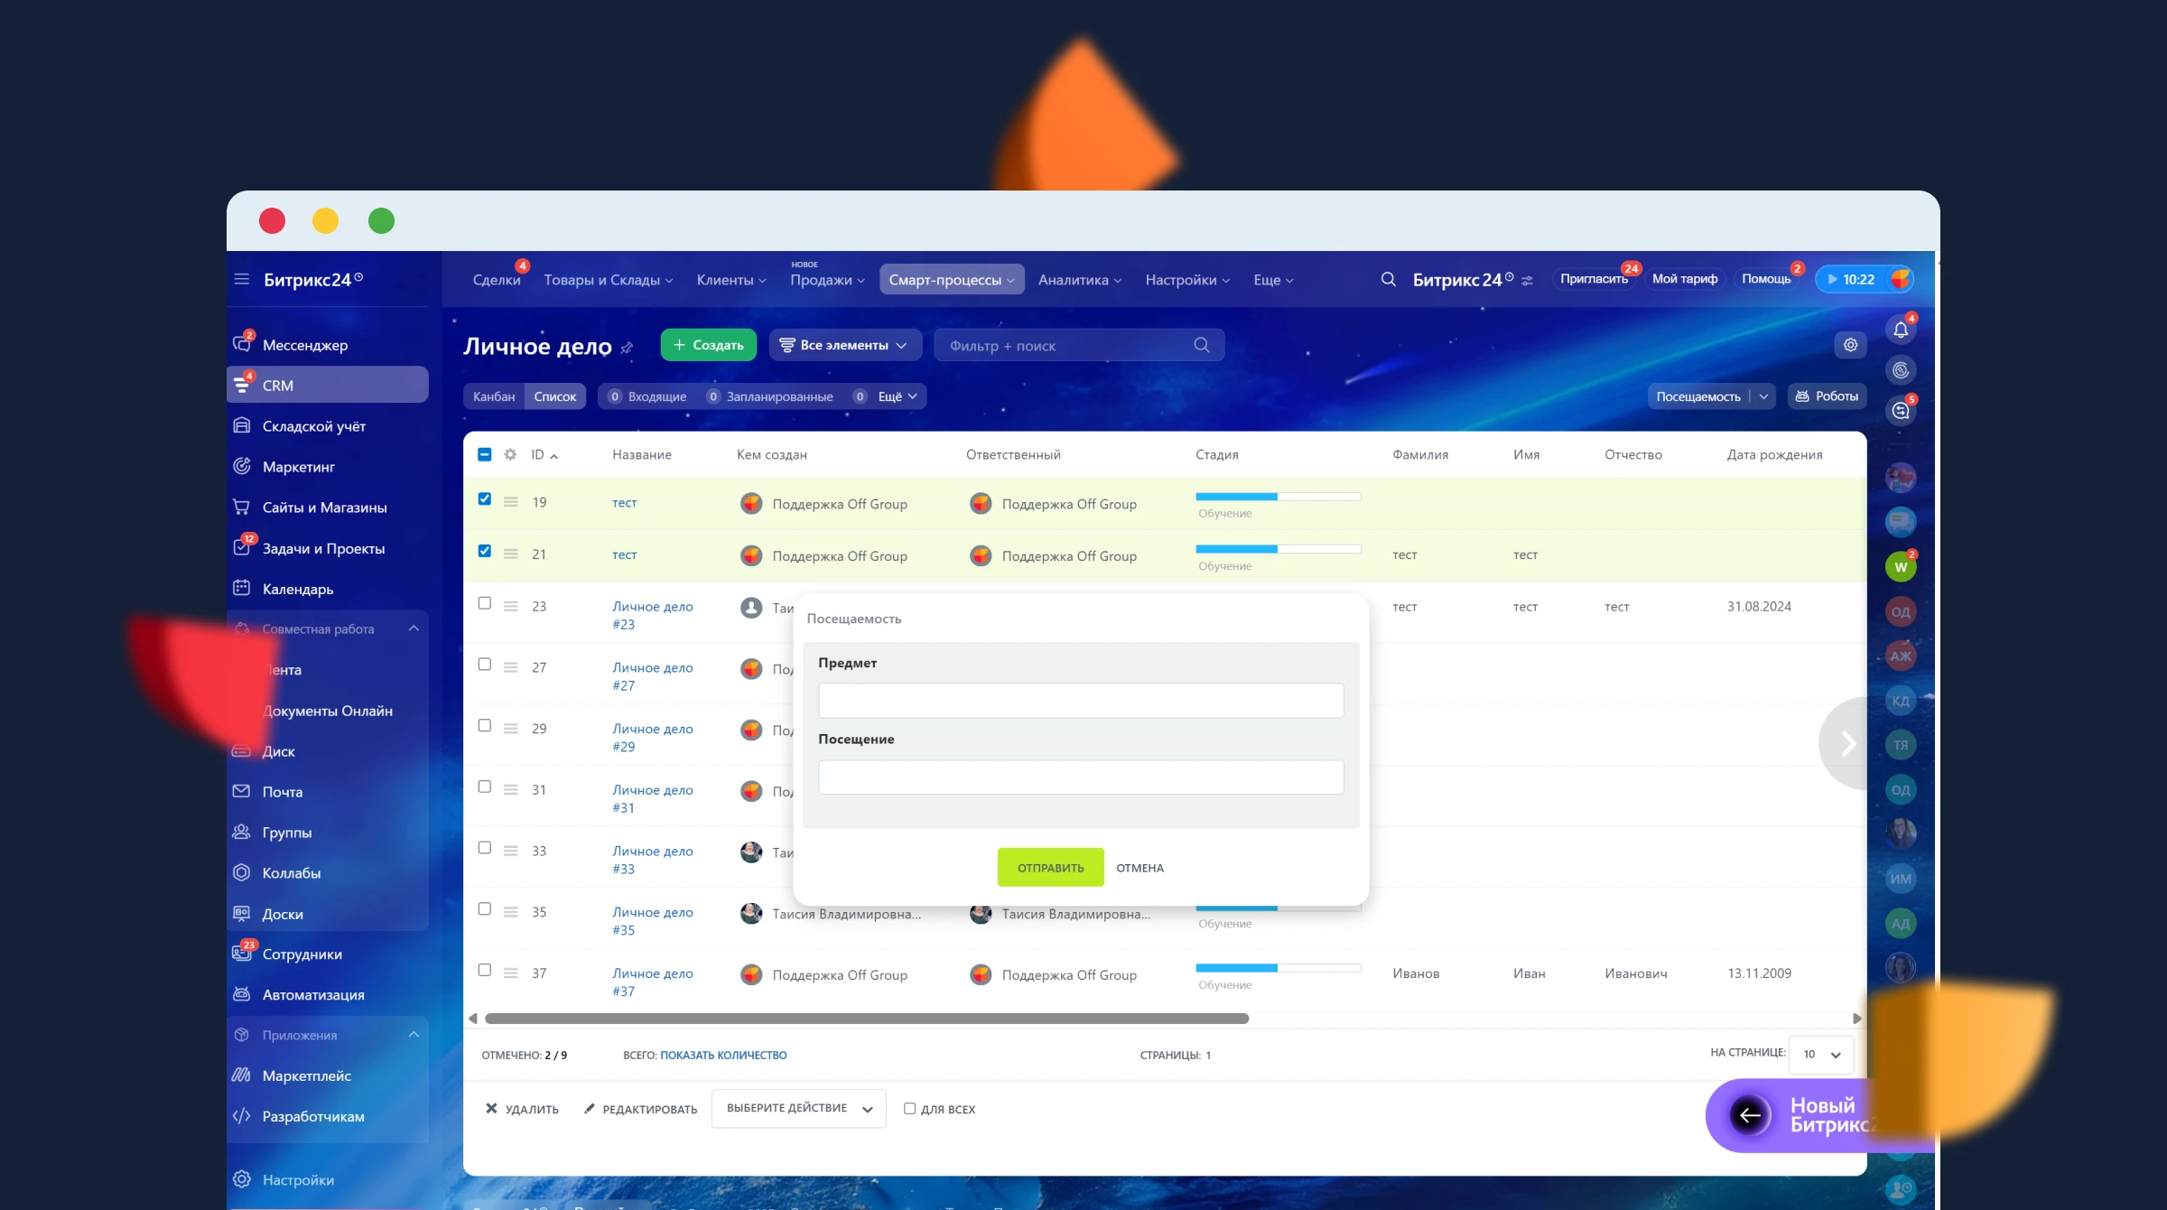Click the horizontal scrollbar under the table
This screenshot has width=2167, height=1210.
(x=867, y=1019)
